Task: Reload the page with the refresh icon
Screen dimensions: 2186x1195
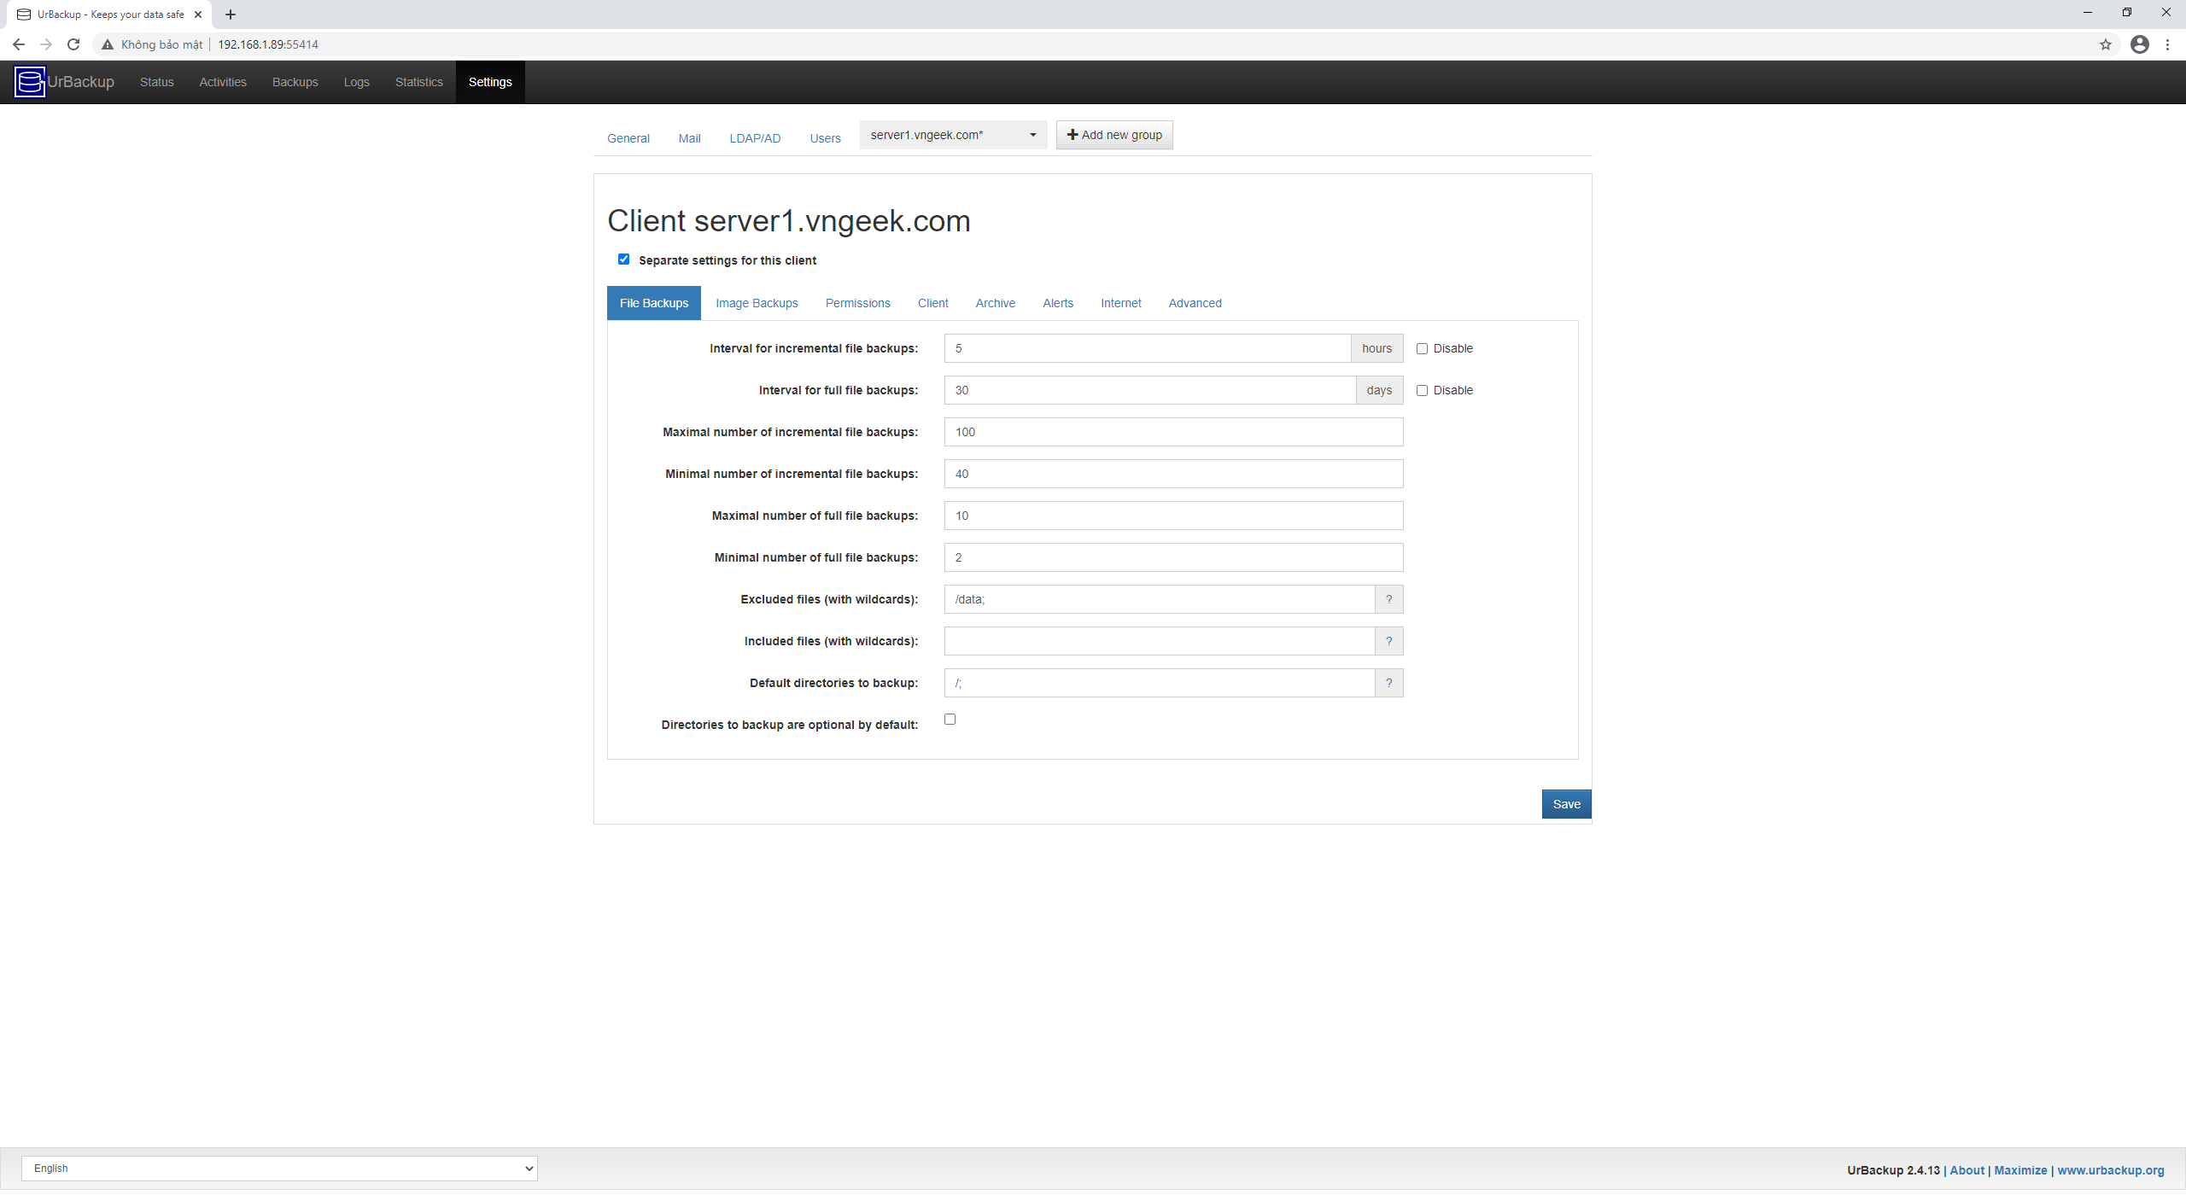Action: click(x=73, y=44)
